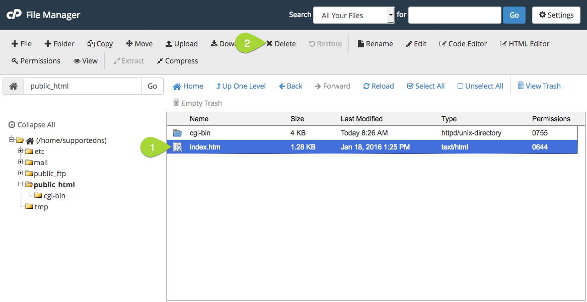
Task: Click the Restore toolbar button
Action: click(325, 44)
